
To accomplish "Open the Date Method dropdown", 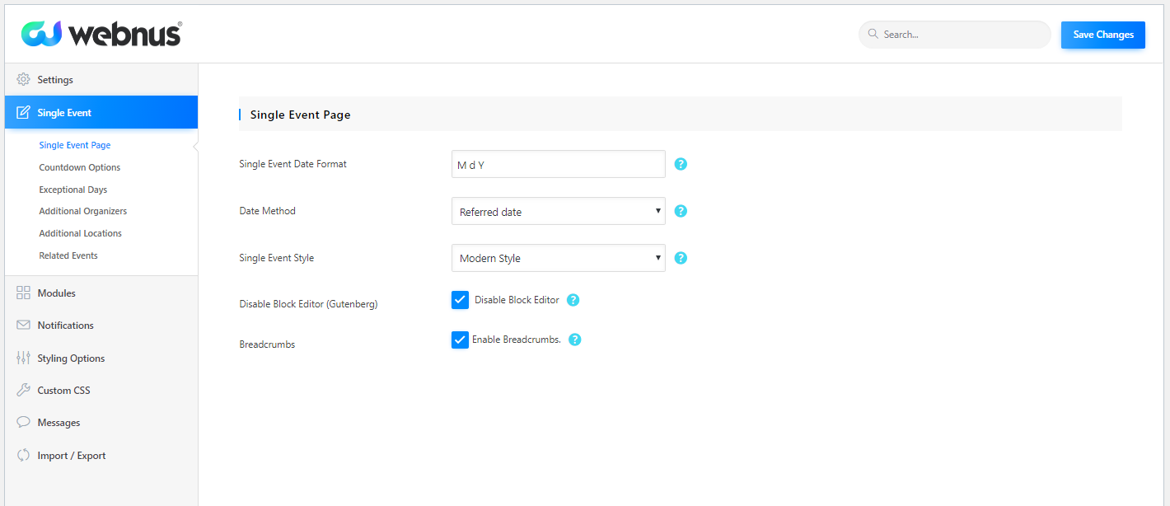I will coord(558,212).
